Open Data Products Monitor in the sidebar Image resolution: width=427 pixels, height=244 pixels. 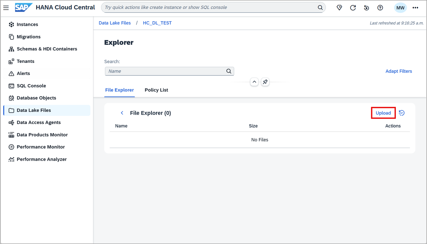click(47, 135)
